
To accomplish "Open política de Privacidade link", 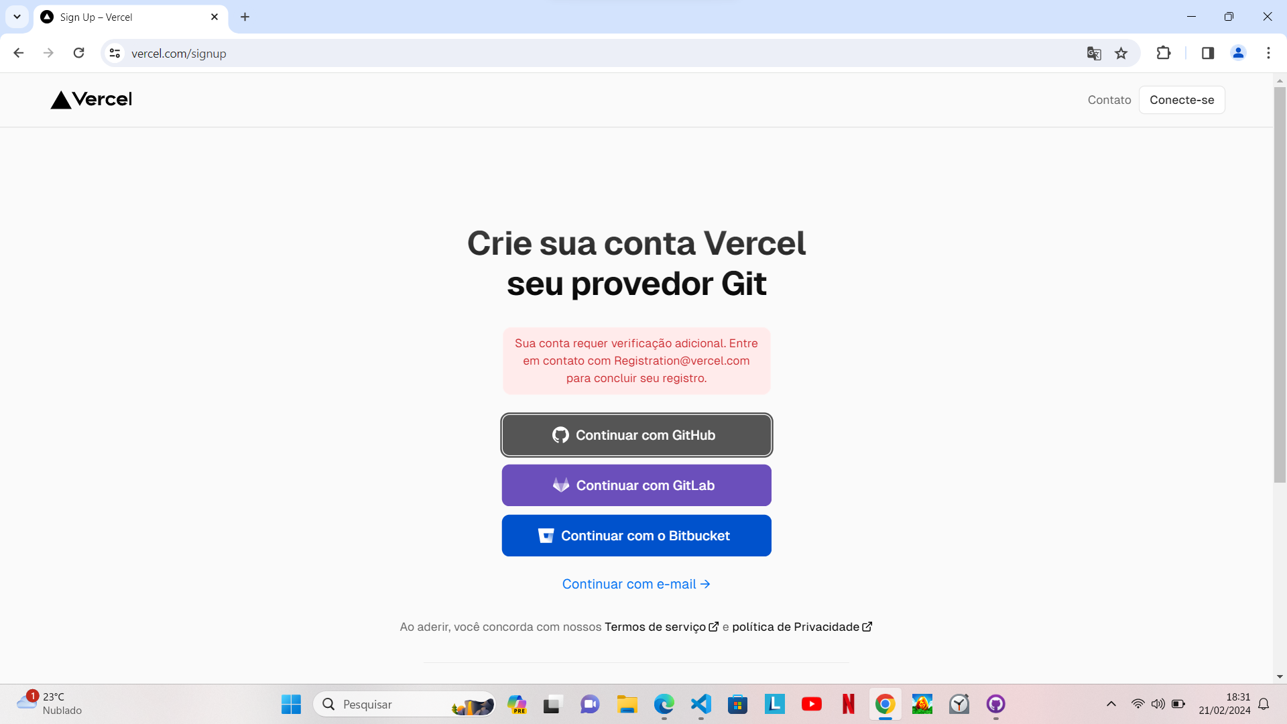I will [802, 627].
